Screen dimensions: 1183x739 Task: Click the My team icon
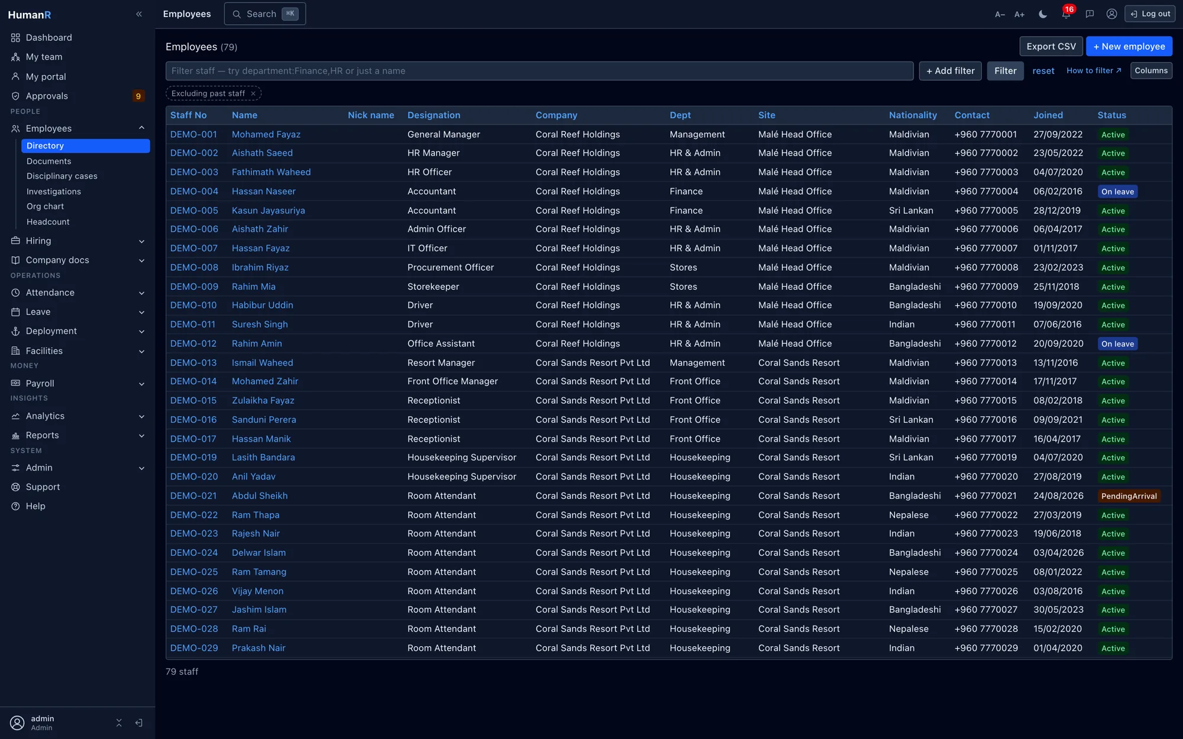15,57
